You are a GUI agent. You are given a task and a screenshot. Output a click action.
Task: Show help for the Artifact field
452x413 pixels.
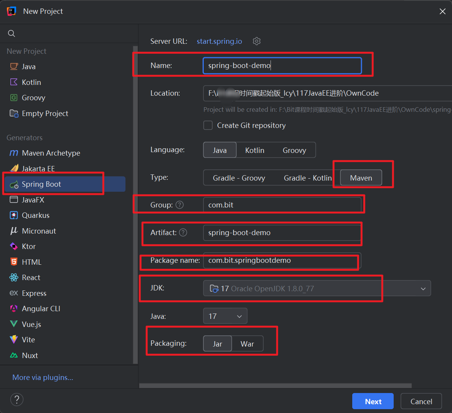tap(183, 232)
